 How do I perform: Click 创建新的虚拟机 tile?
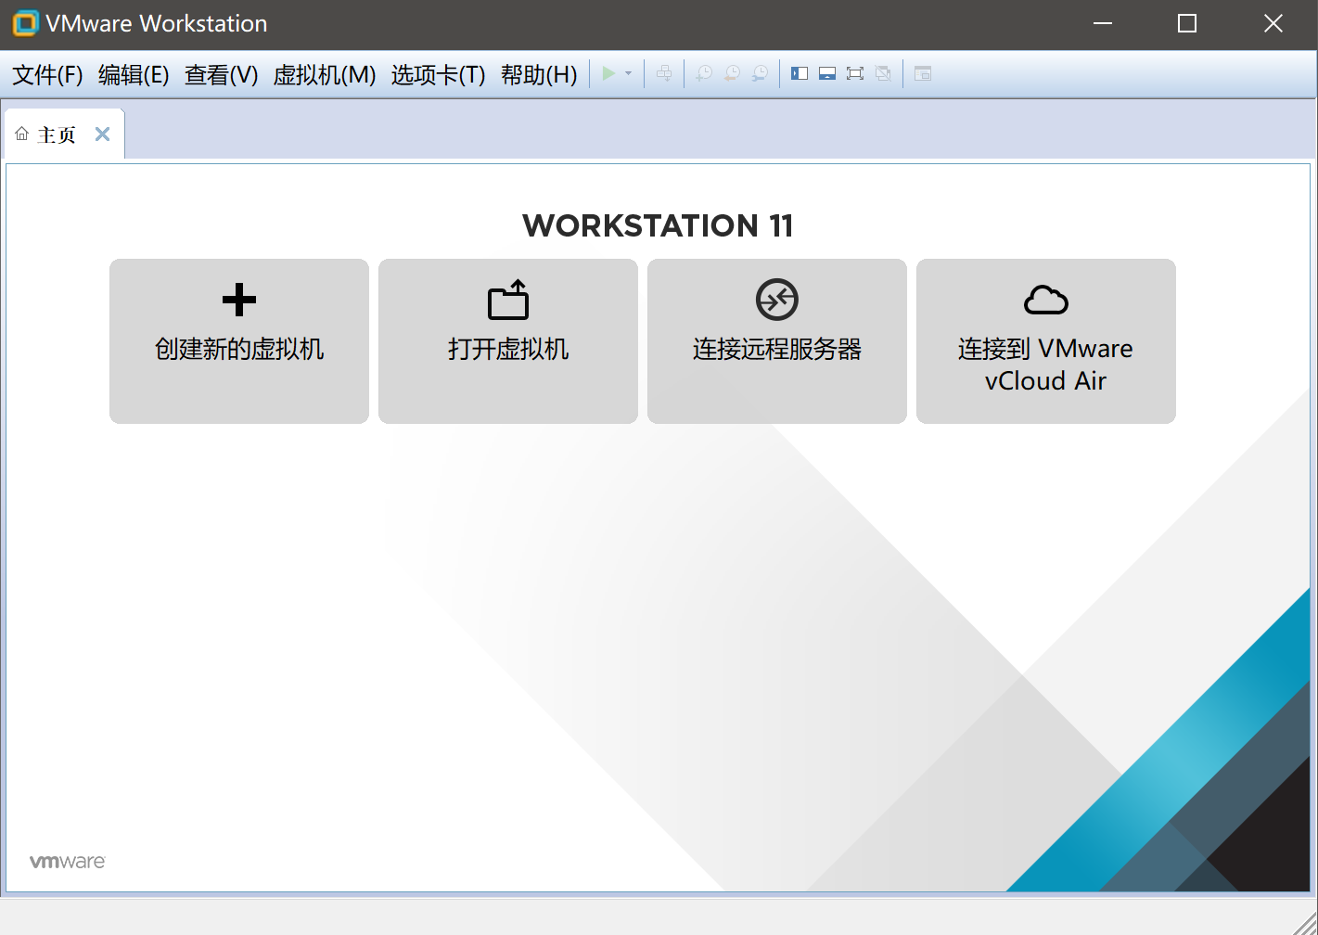point(239,340)
